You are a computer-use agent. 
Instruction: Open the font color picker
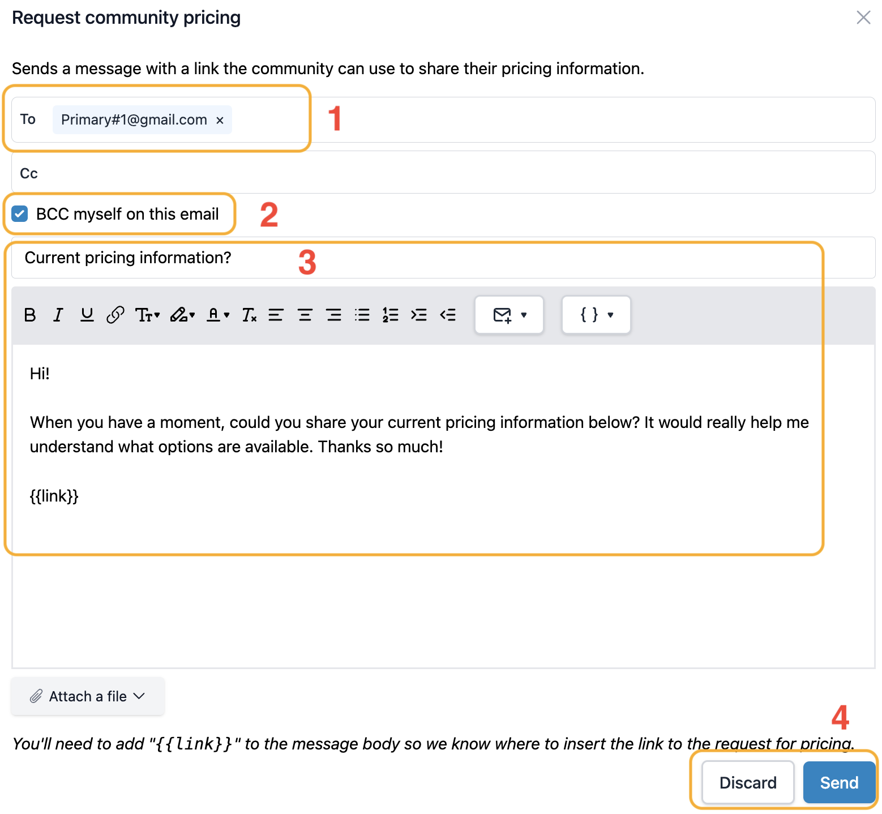coord(218,315)
